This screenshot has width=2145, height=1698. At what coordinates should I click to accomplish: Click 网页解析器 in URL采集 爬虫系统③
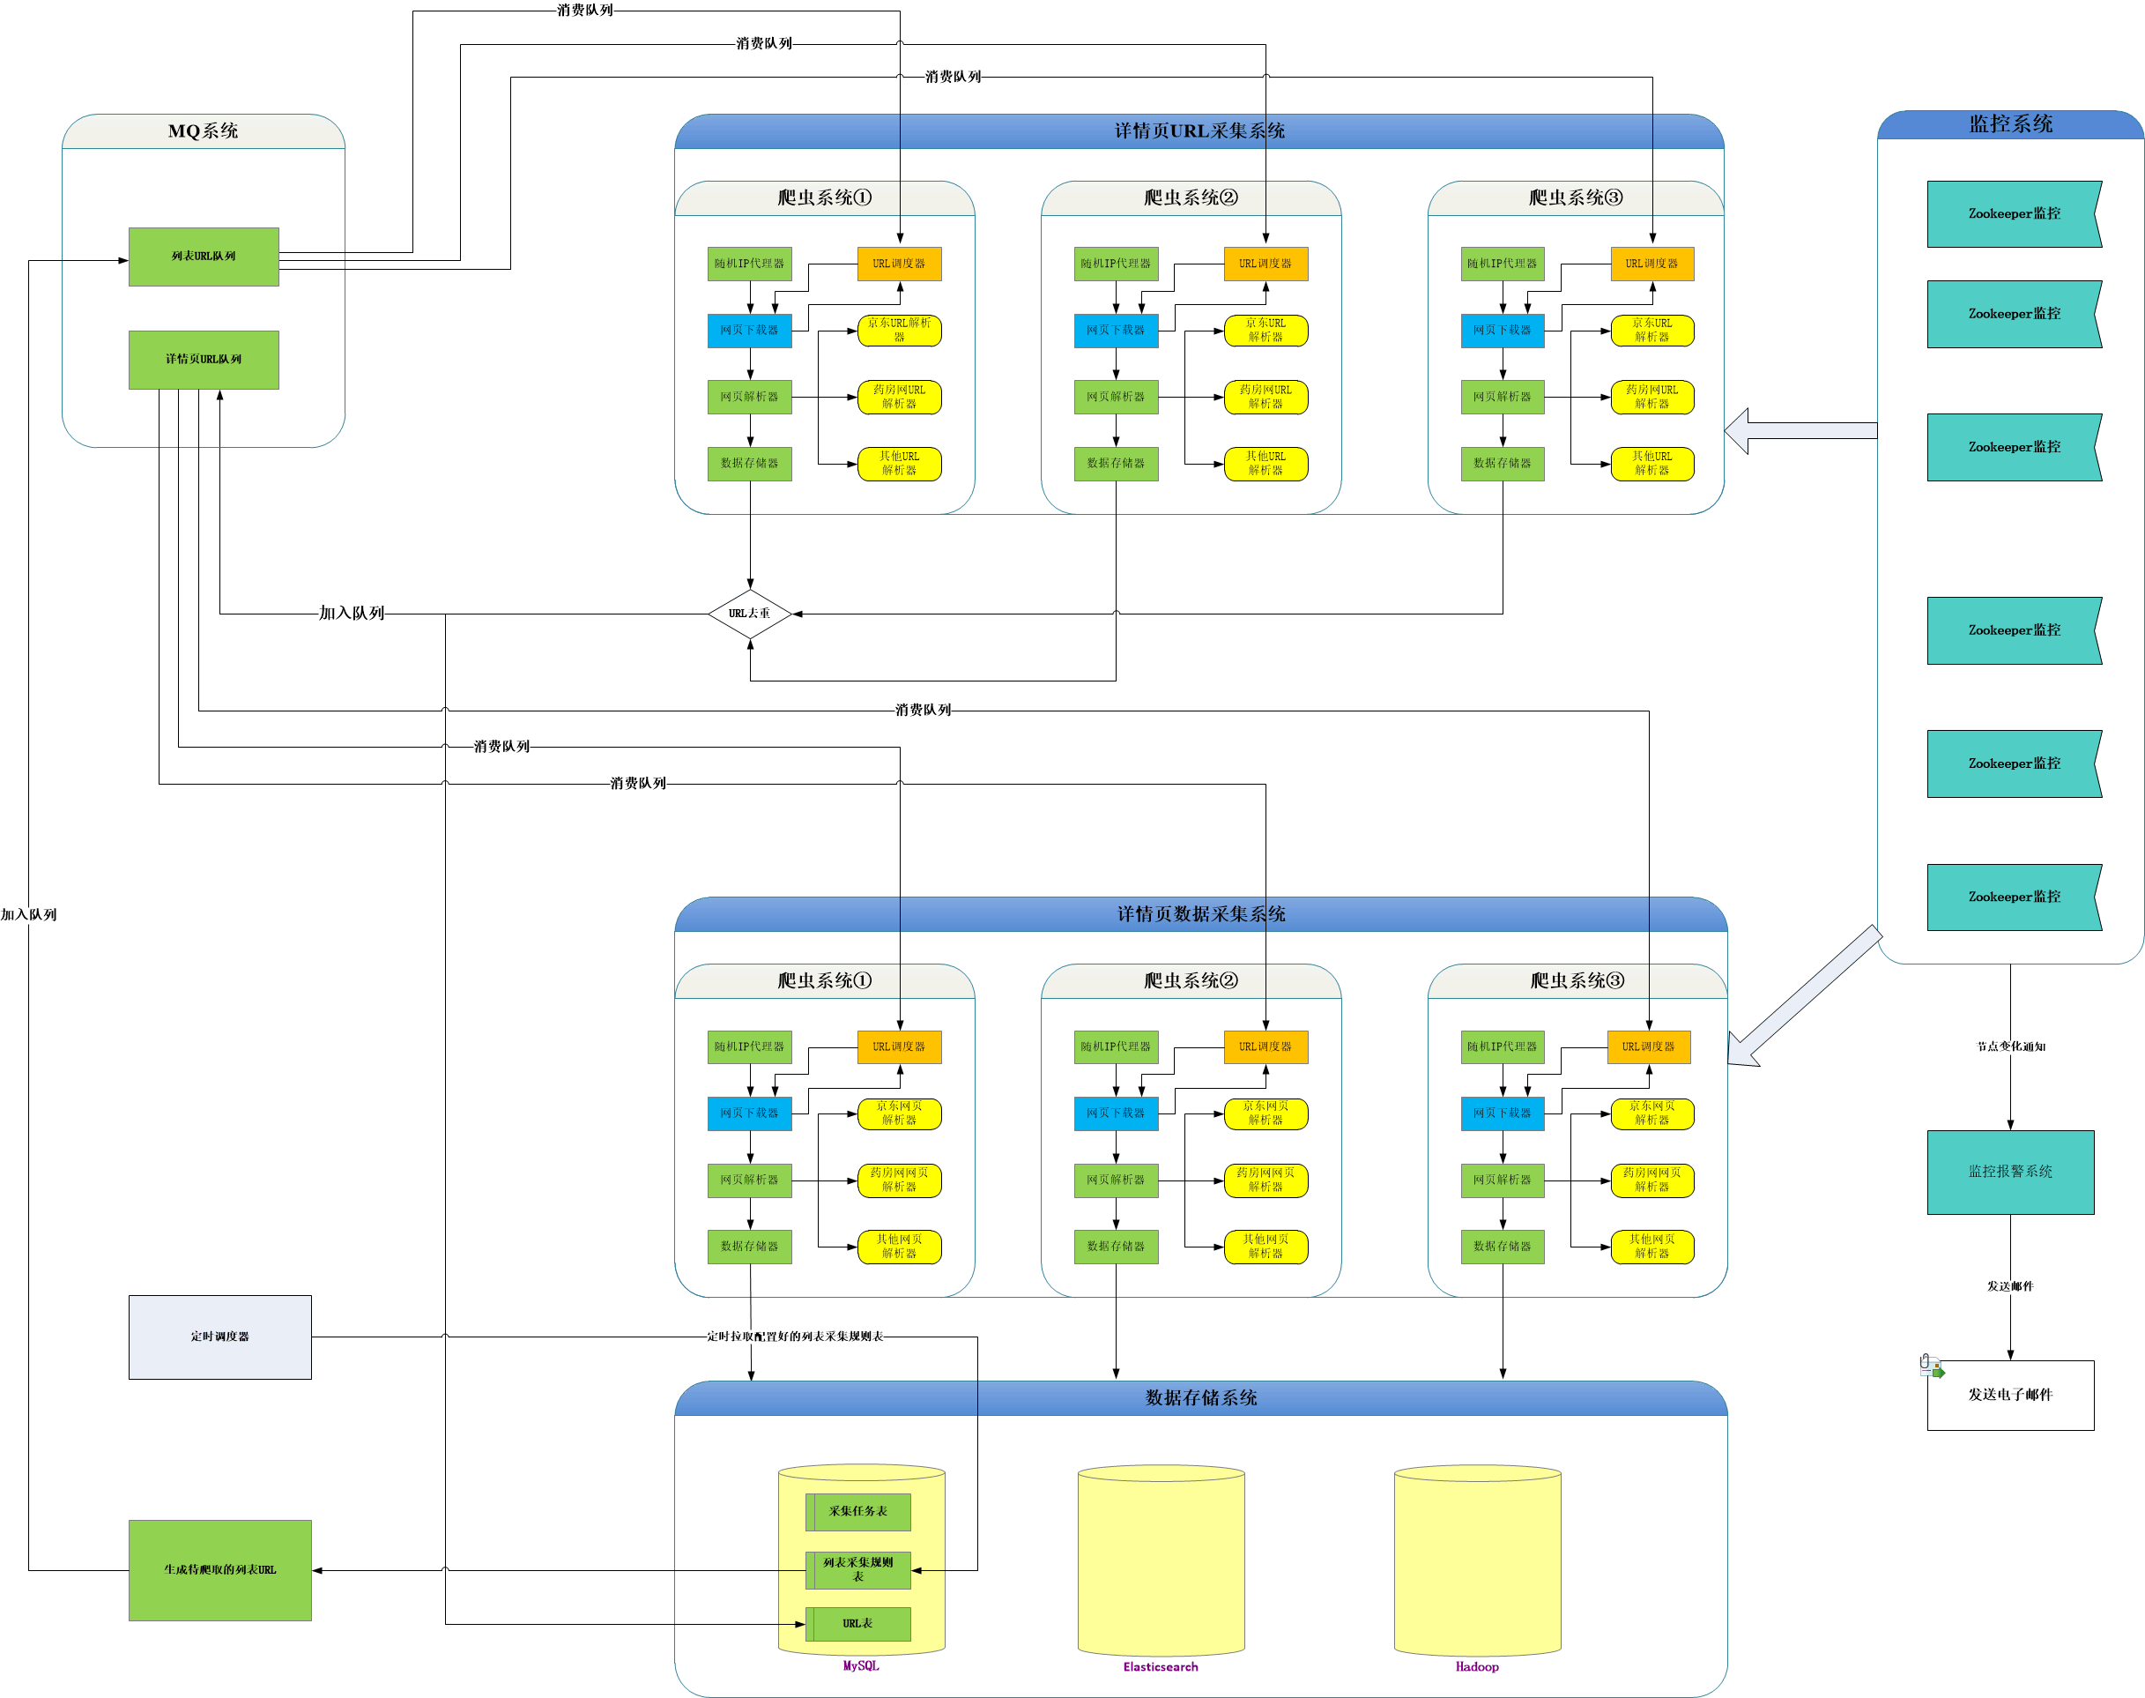click(1503, 397)
